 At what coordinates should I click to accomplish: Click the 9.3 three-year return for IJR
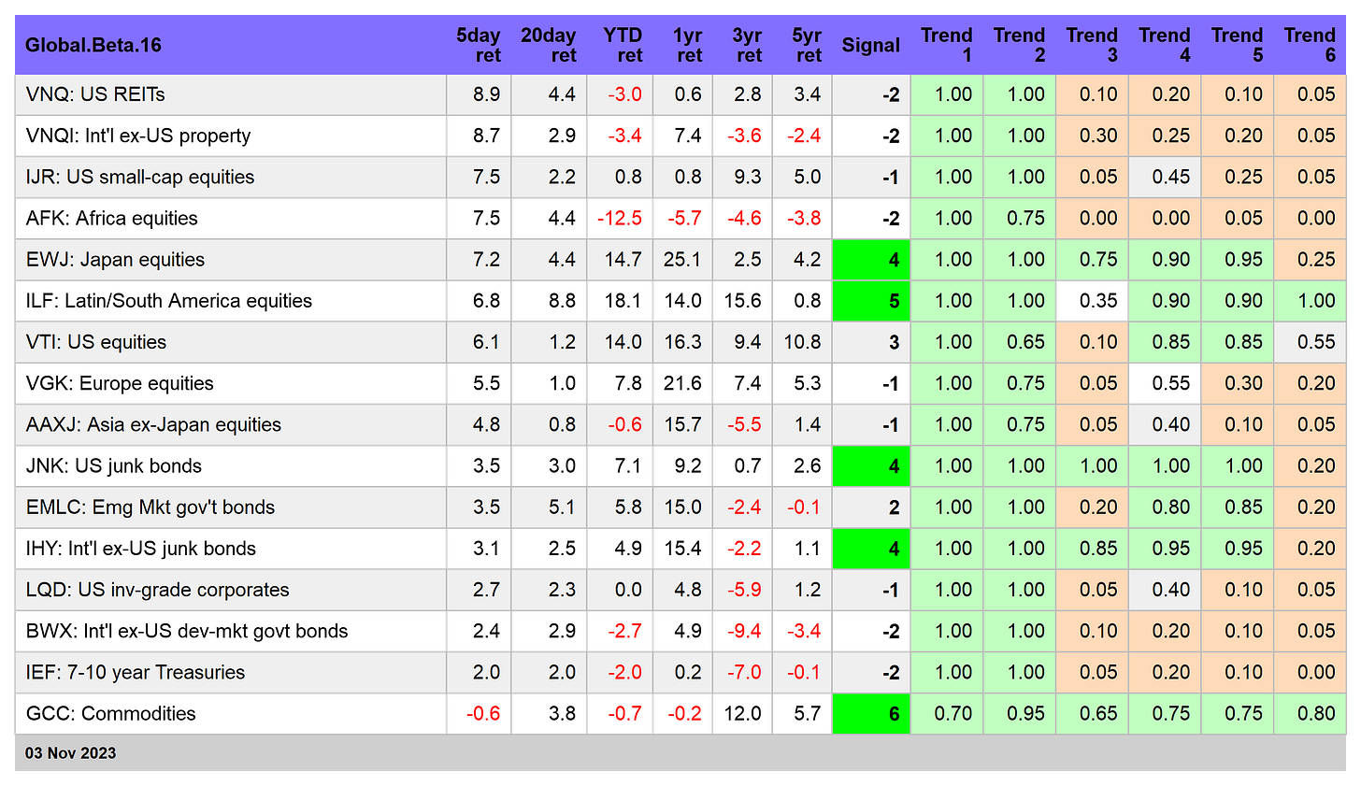click(x=748, y=177)
